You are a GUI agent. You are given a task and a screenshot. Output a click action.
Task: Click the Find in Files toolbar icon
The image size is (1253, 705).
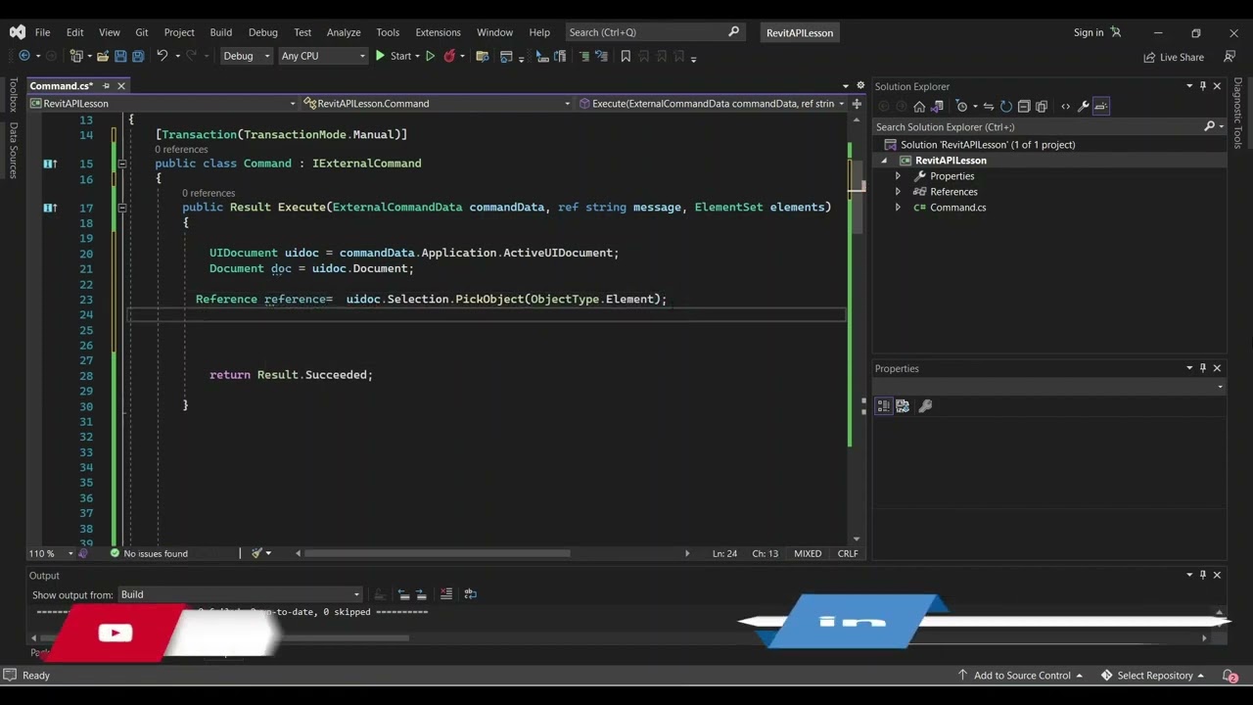[482, 56]
